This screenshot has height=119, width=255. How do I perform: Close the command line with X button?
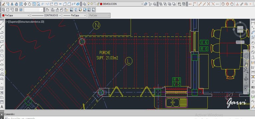[x=2, y=114]
